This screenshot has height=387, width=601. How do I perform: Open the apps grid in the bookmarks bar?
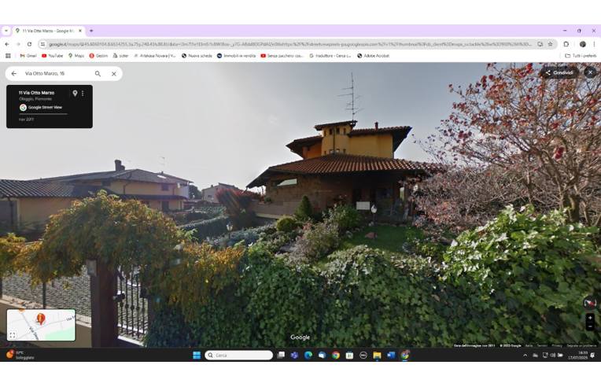[8, 56]
